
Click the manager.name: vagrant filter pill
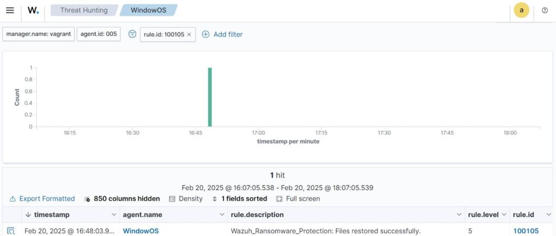(39, 34)
